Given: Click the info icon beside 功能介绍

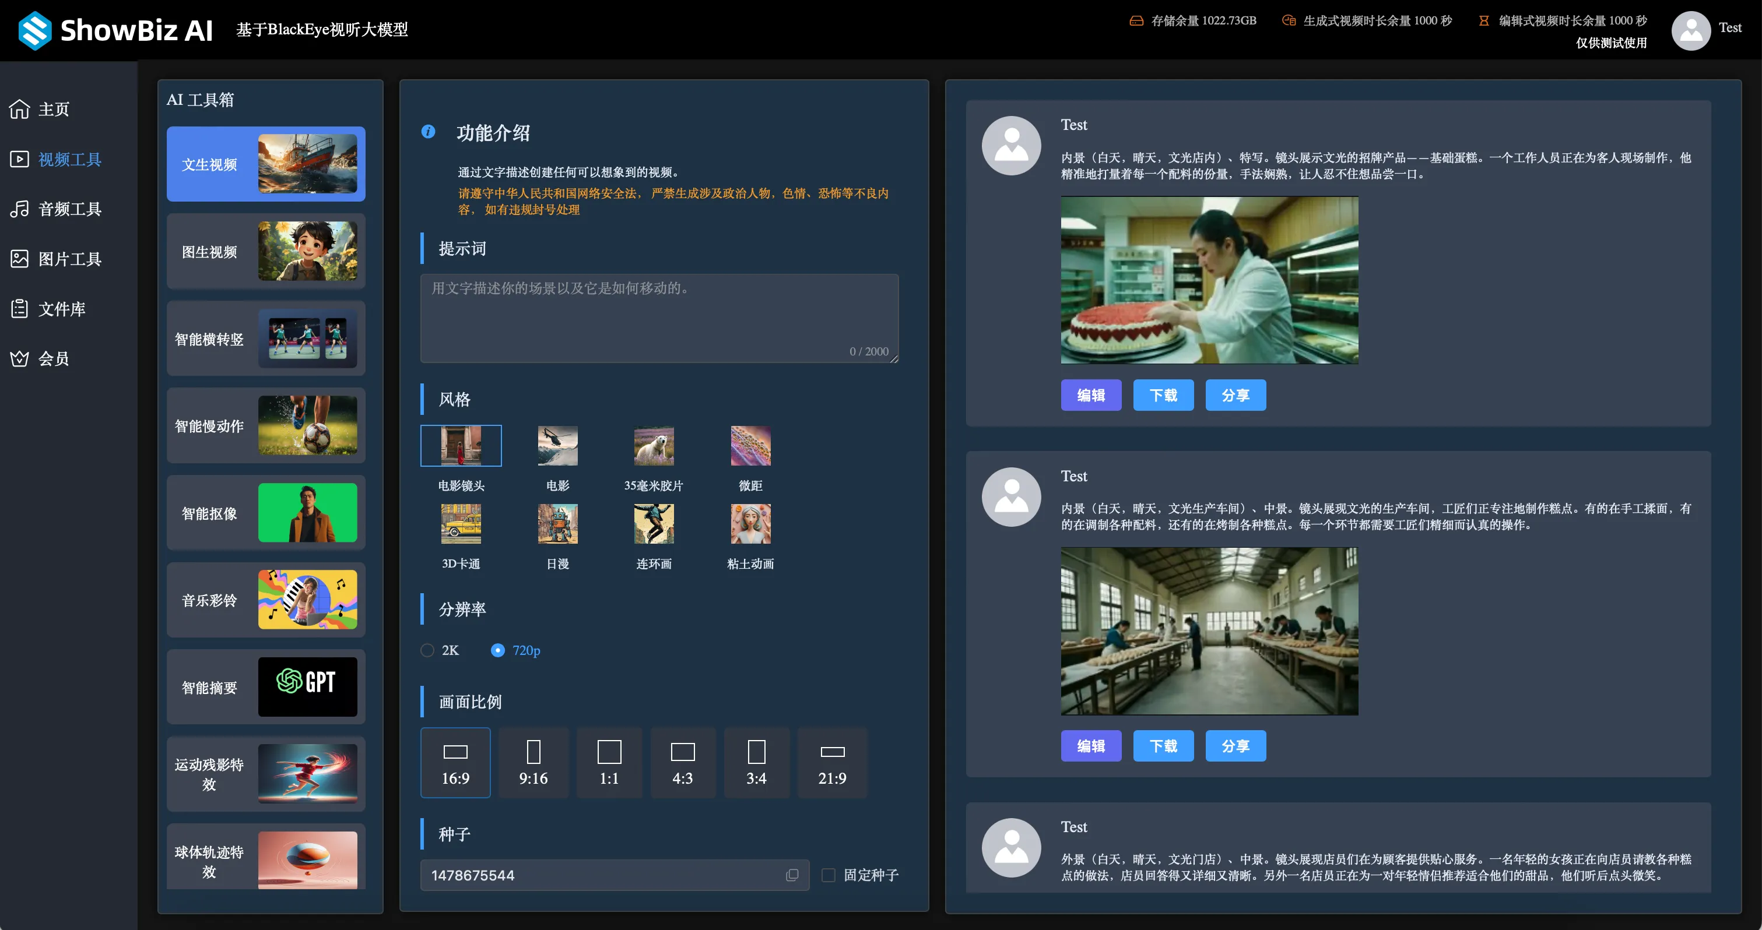Looking at the screenshot, I should pos(428,132).
